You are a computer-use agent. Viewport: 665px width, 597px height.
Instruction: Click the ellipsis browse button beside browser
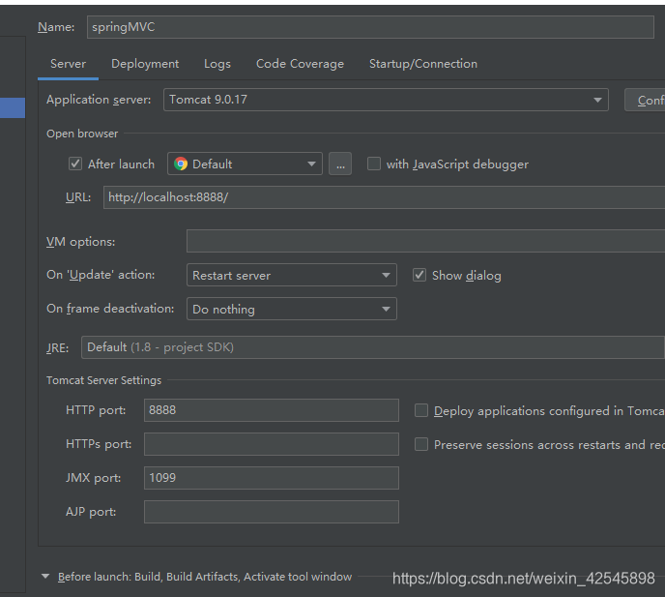click(340, 164)
